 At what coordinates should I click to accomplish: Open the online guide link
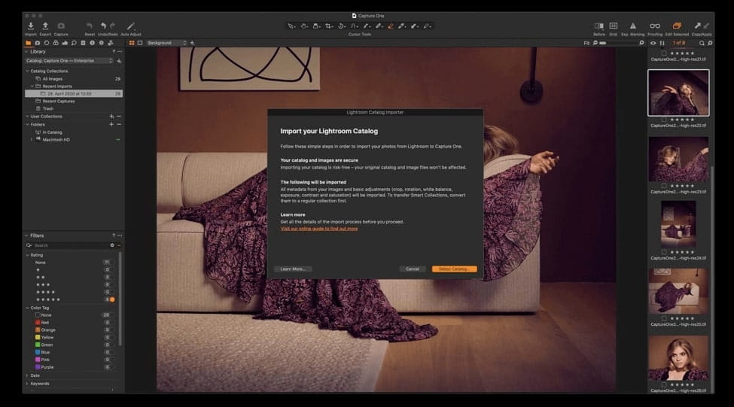click(x=319, y=229)
